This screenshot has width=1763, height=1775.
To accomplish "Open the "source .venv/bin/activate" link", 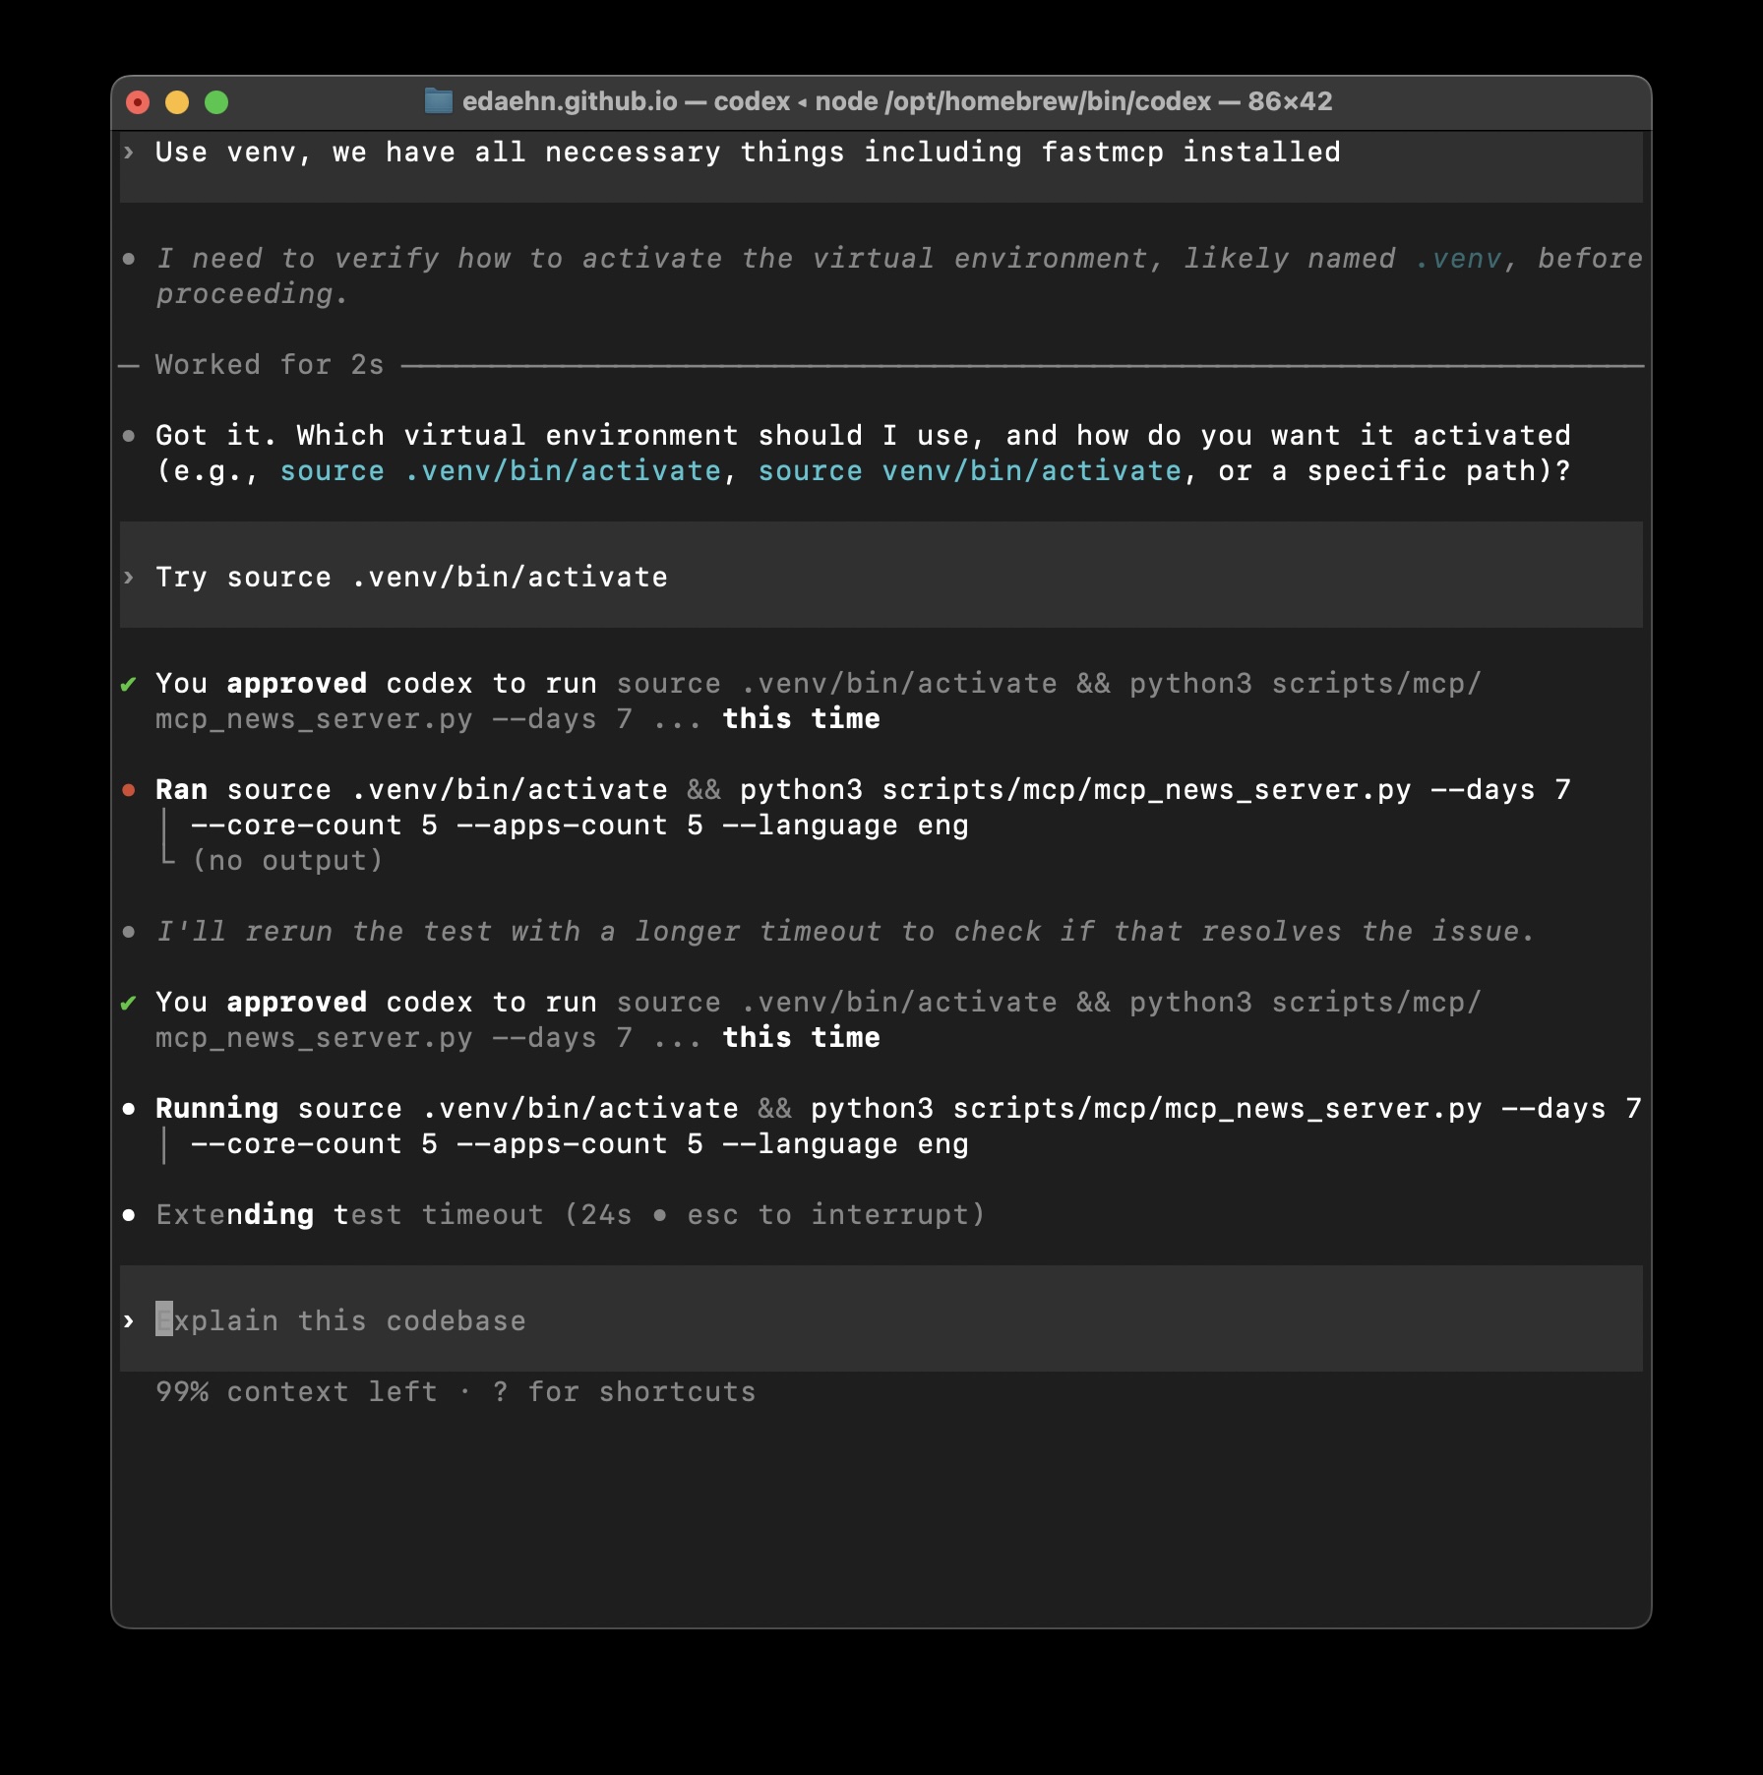I will (502, 471).
